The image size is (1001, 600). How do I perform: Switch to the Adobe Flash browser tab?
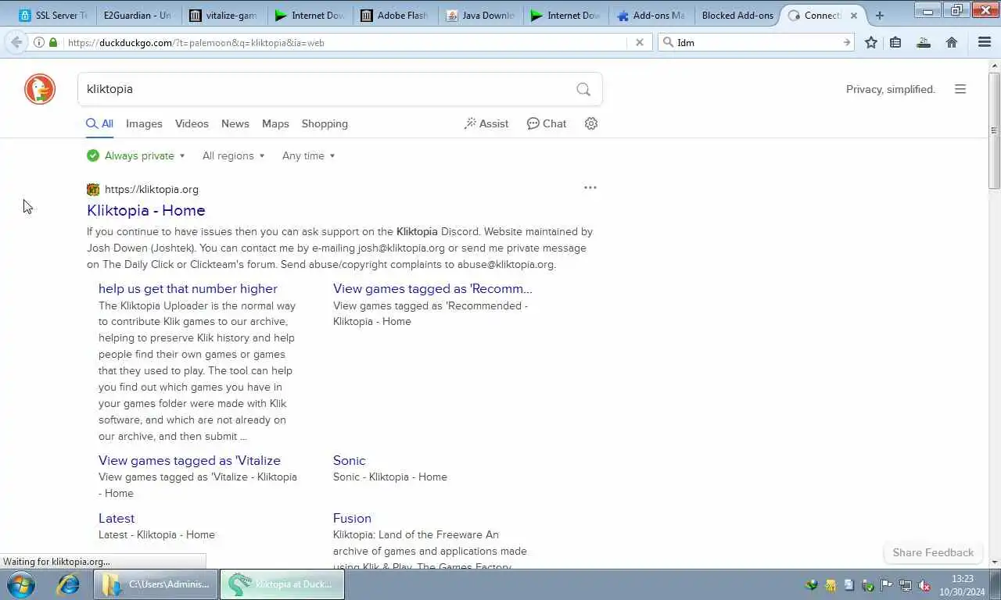pyautogui.click(x=393, y=15)
